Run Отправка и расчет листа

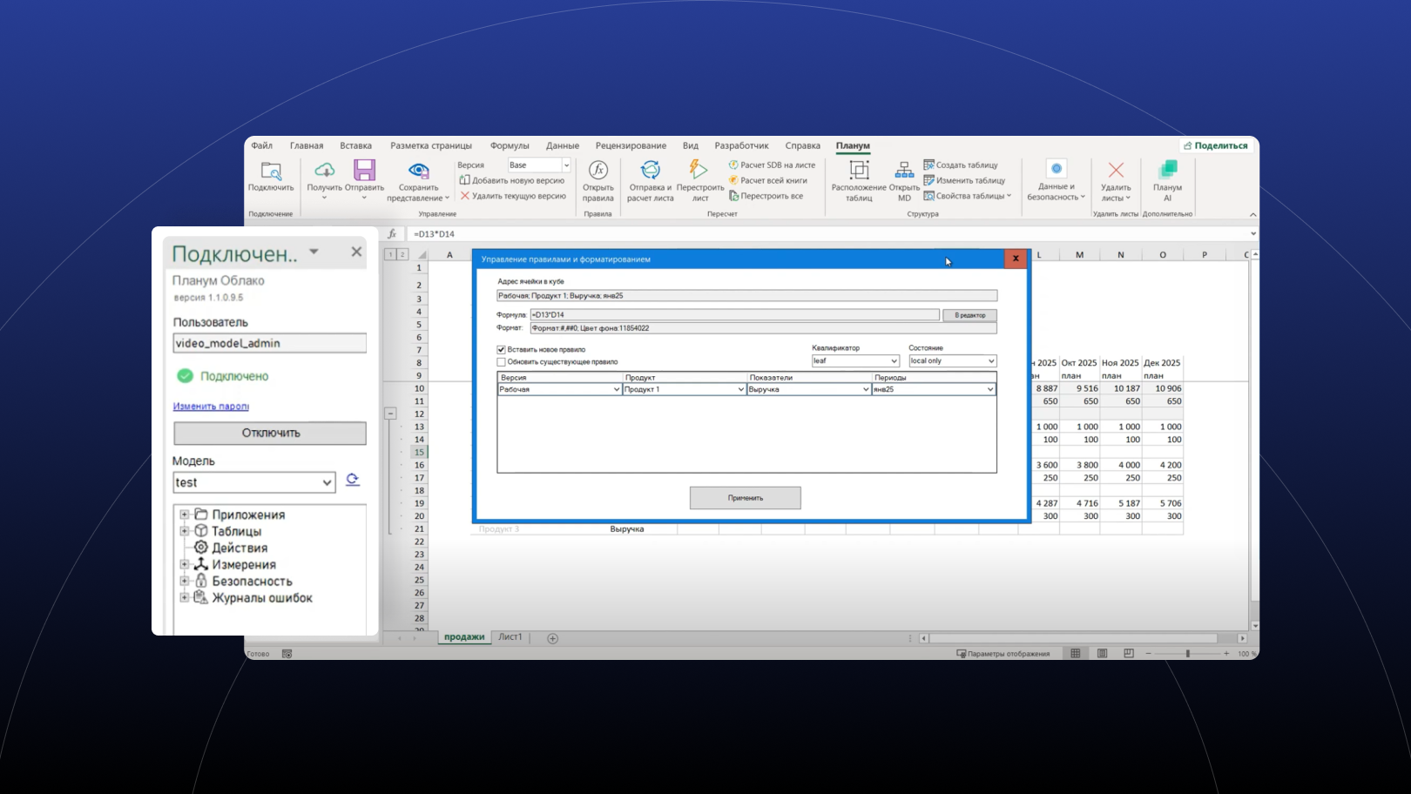[x=650, y=179]
